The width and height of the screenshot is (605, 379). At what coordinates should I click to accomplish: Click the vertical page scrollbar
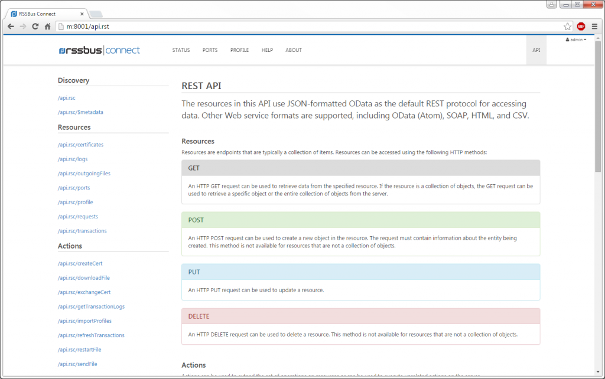pos(598,118)
